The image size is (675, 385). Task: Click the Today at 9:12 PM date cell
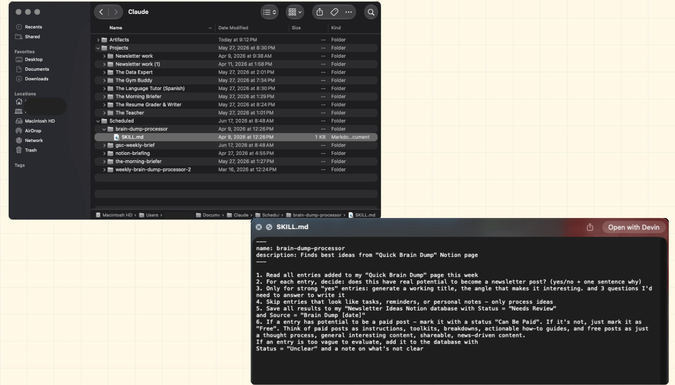[238, 40]
